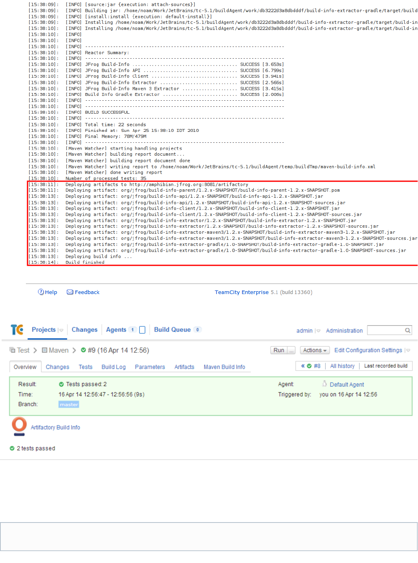Screen dimensions: 418x563
Task: Click Last recorded build label
Action: point(386,366)
